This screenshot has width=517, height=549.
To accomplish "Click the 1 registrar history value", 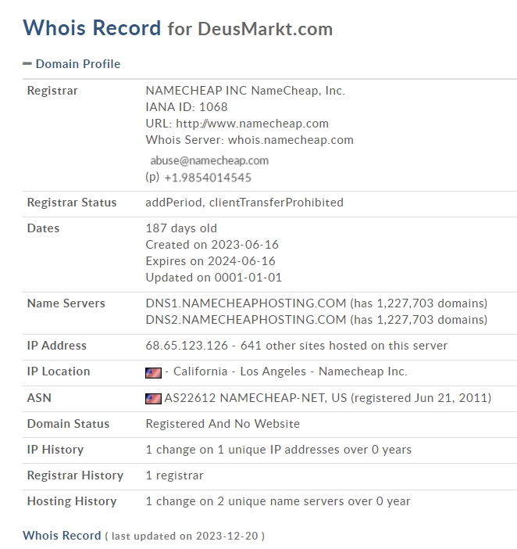I will (174, 475).
